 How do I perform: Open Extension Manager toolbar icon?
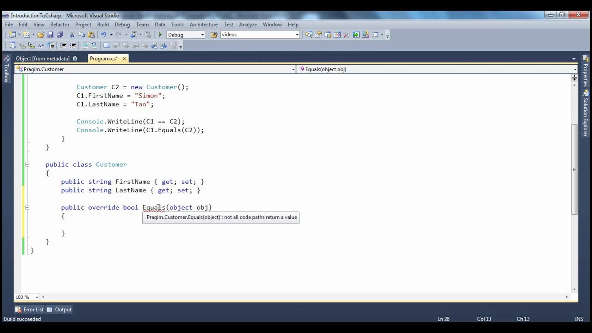tap(365, 35)
